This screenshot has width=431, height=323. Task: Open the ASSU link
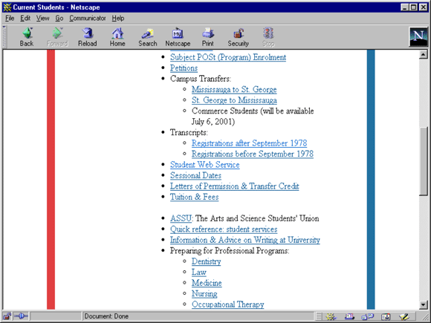tap(181, 218)
